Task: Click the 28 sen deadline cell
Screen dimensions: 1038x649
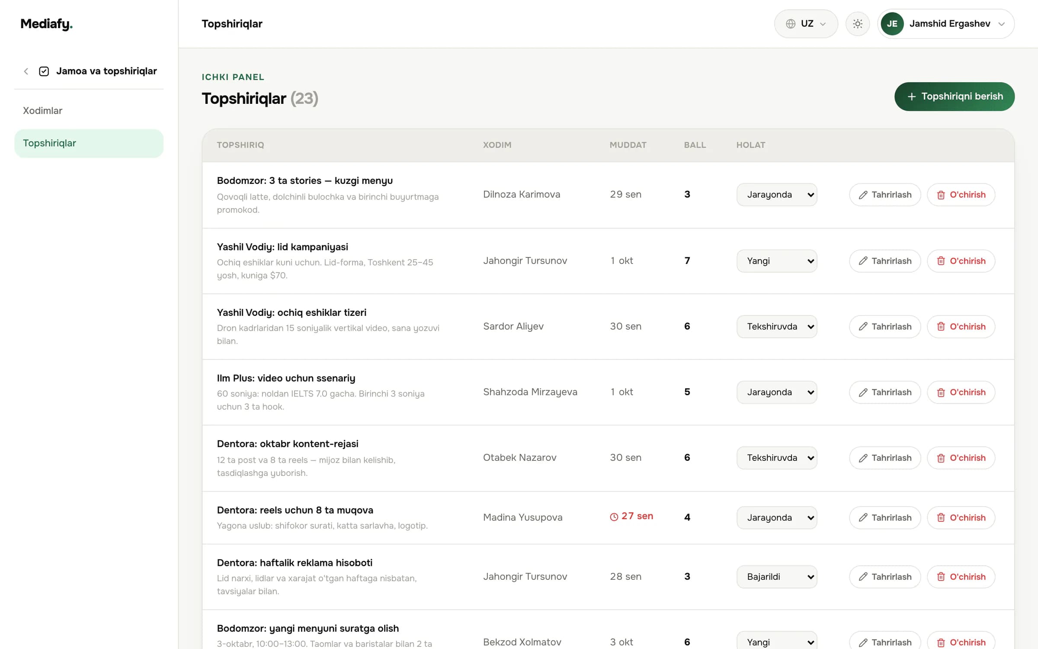Action: pos(625,577)
